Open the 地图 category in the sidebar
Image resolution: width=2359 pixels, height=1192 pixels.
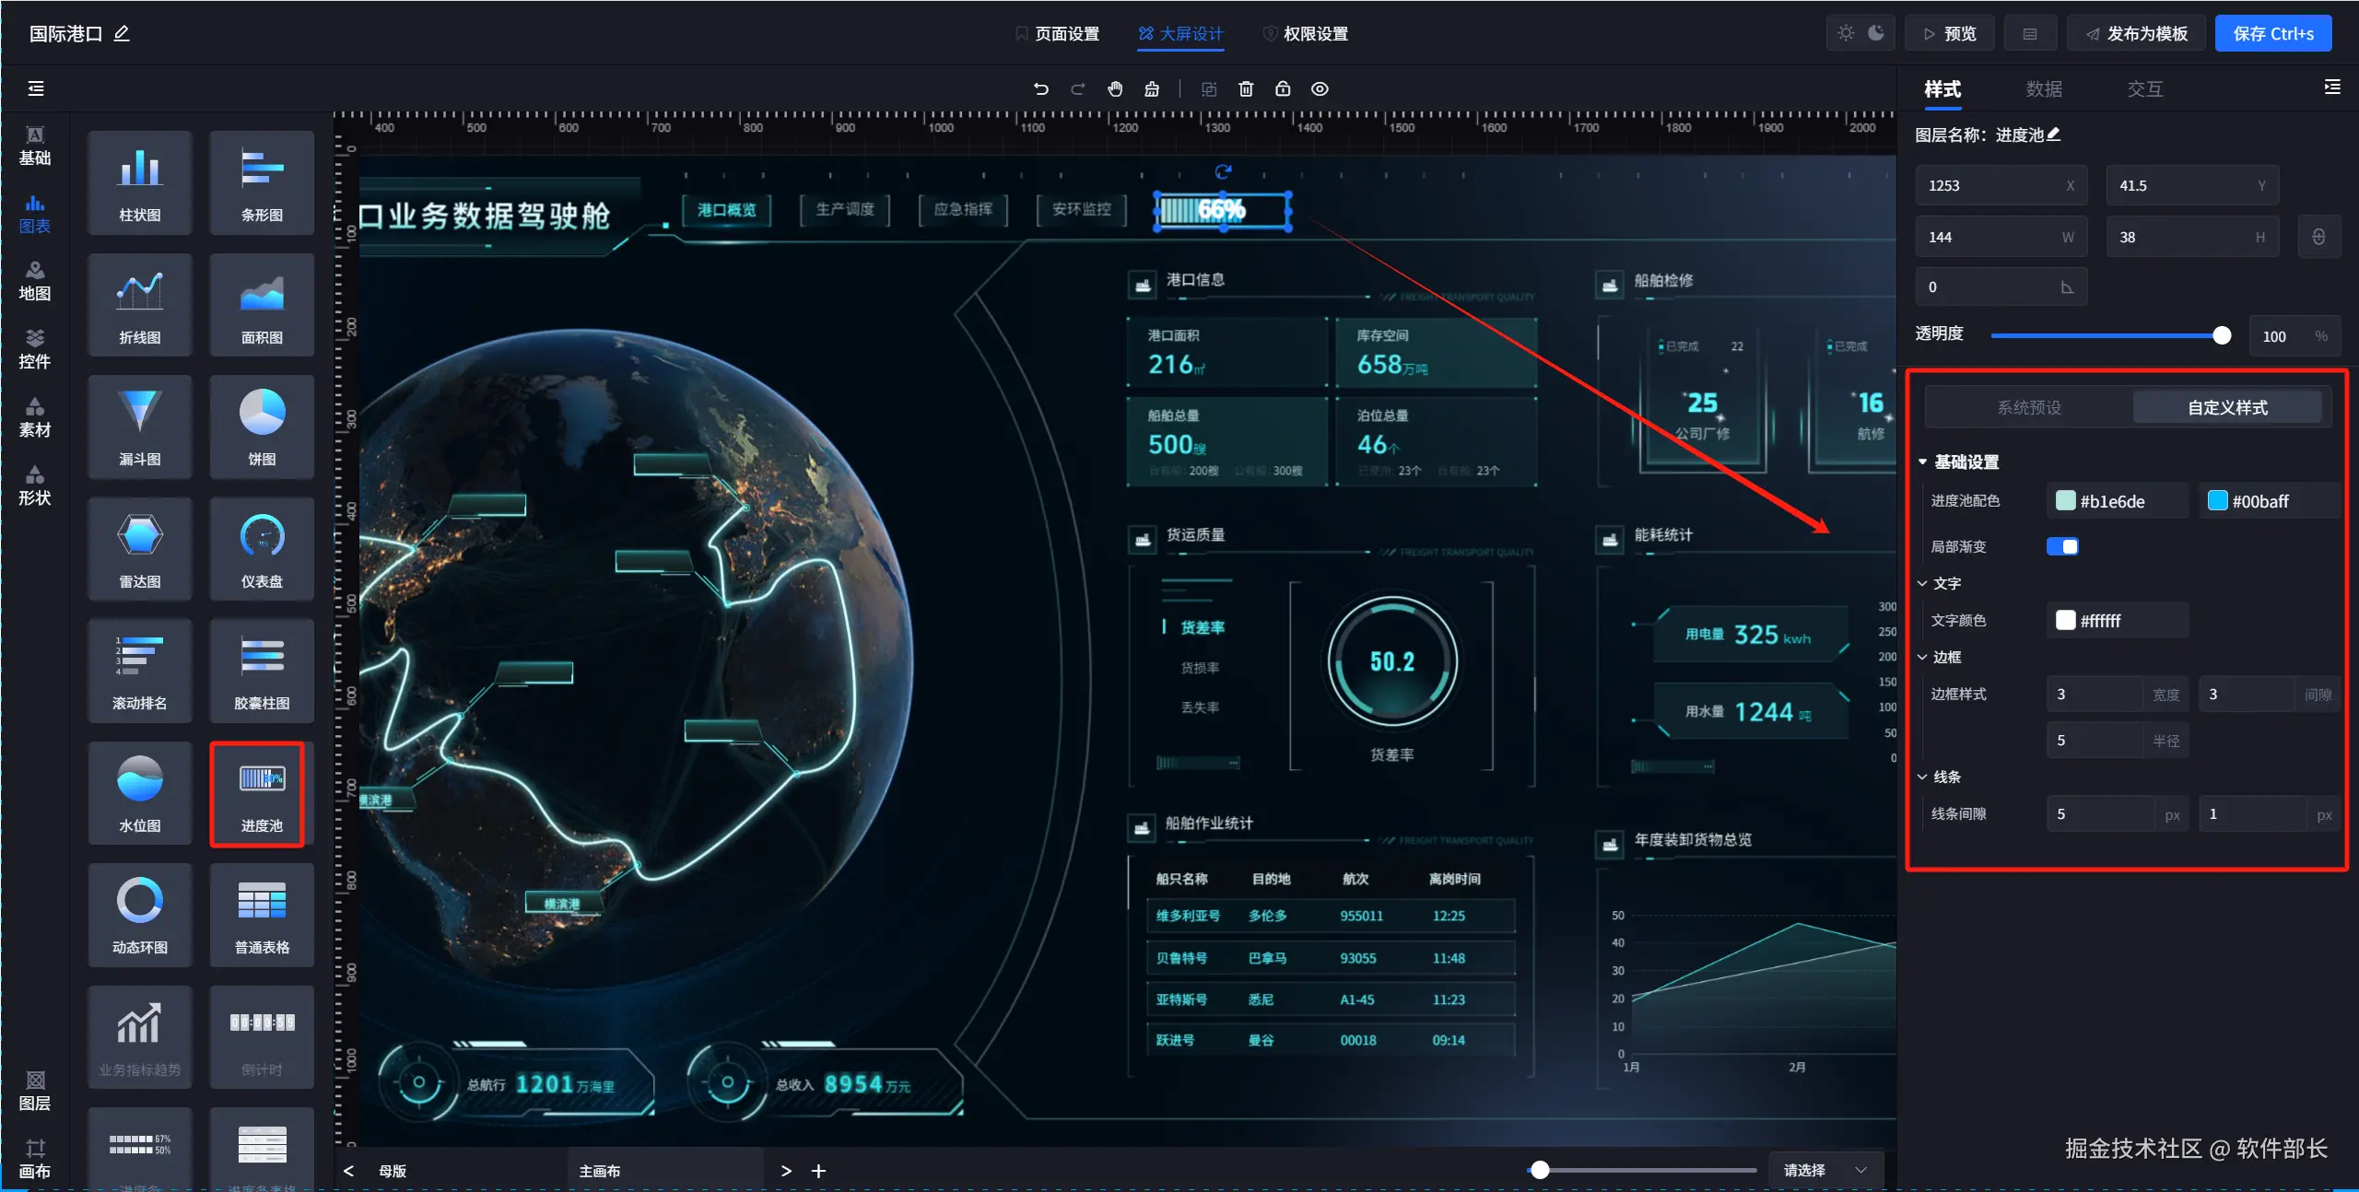tap(35, 281)
